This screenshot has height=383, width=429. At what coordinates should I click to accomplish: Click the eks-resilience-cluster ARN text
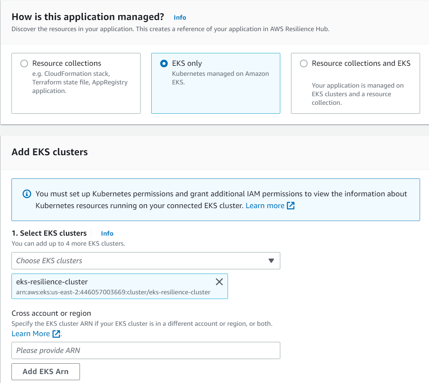[113, 292]
